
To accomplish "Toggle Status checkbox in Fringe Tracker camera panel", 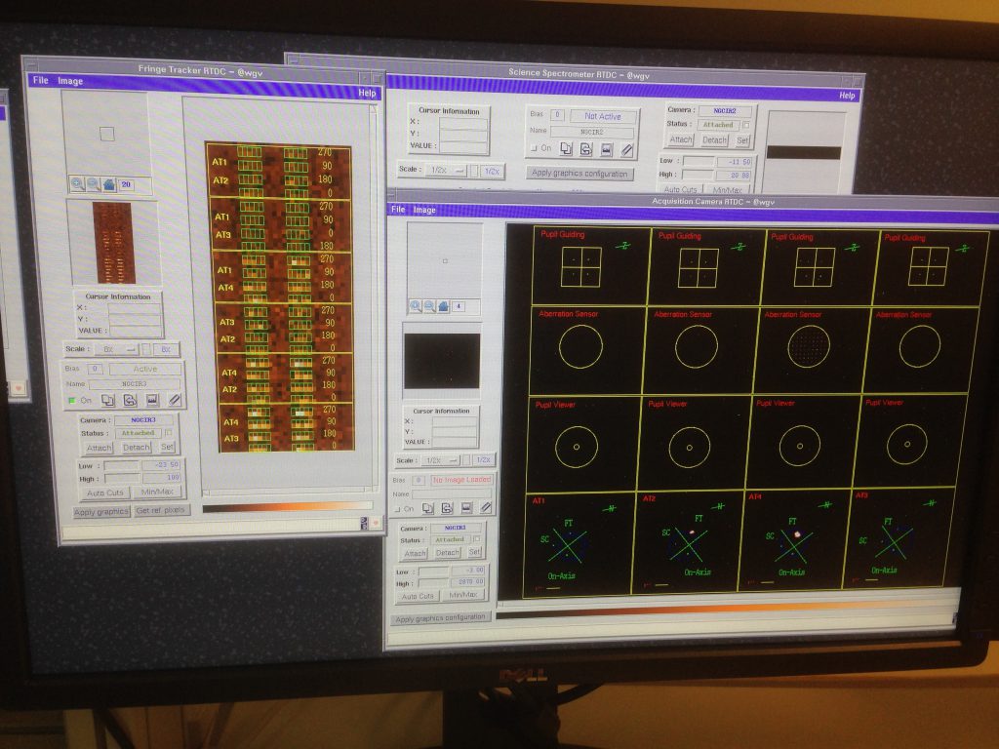I will (x=169, y=432).
